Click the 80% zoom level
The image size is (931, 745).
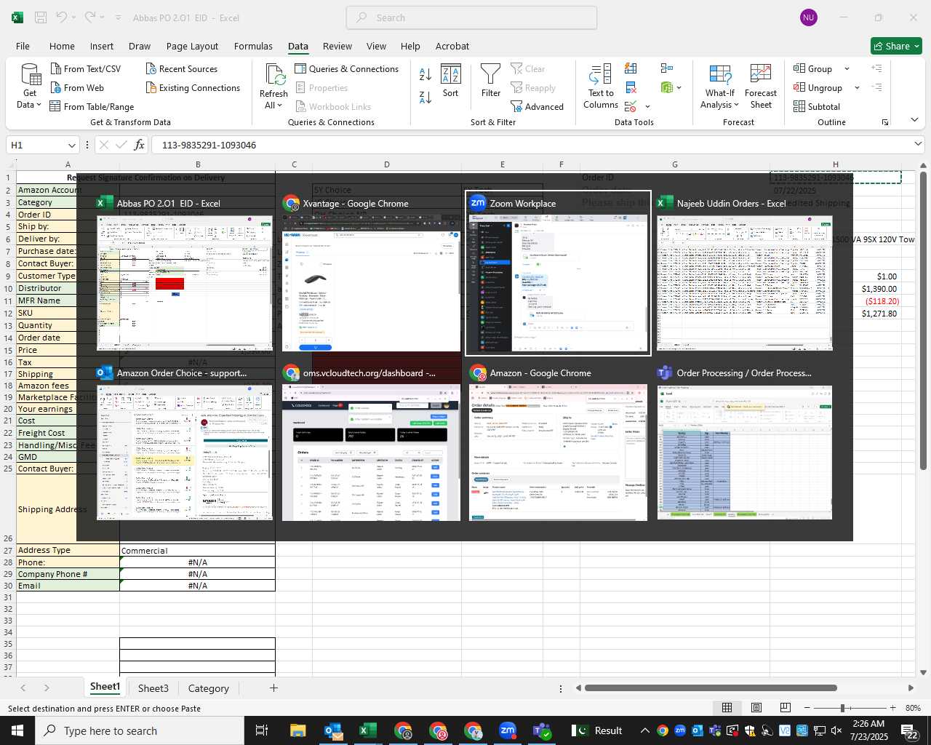pyautogui.click(x=913, y=708)
